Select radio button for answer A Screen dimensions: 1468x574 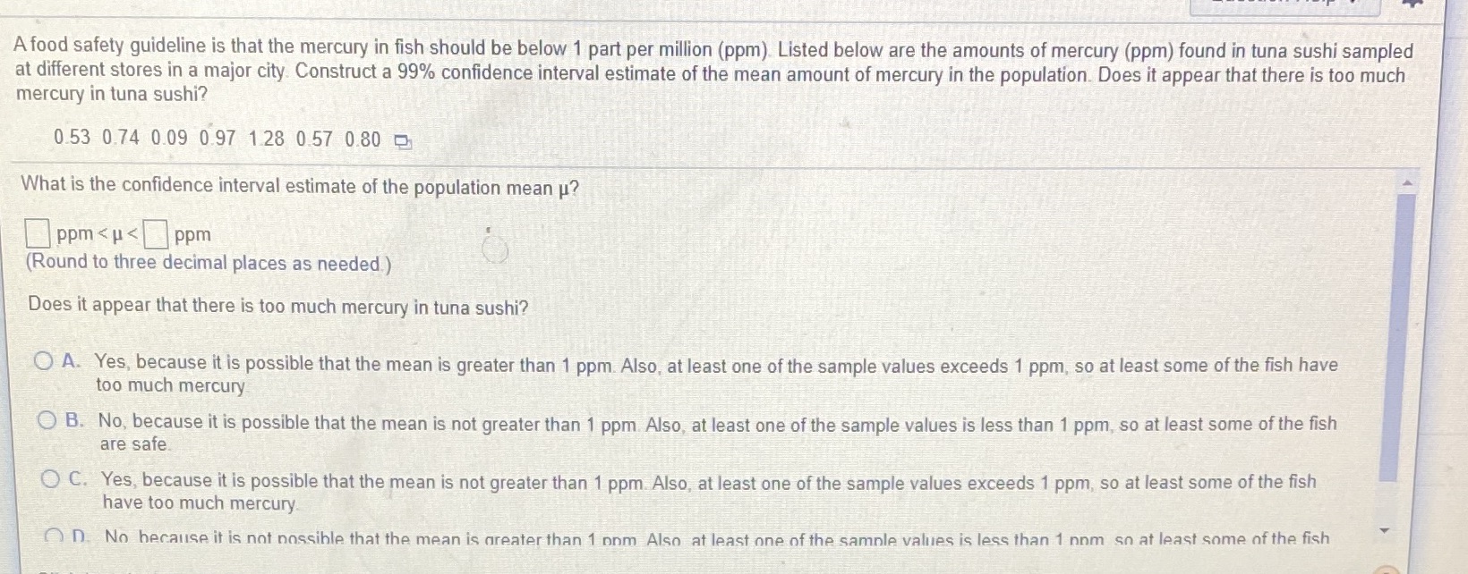pos(44,361)
